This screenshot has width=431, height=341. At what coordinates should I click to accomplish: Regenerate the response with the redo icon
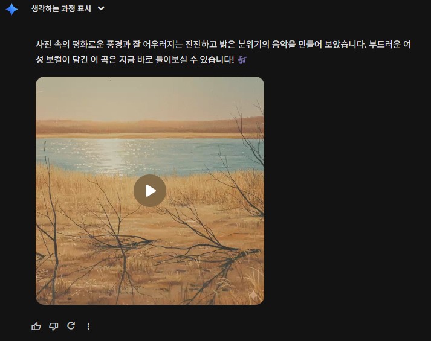coord(71,326)
